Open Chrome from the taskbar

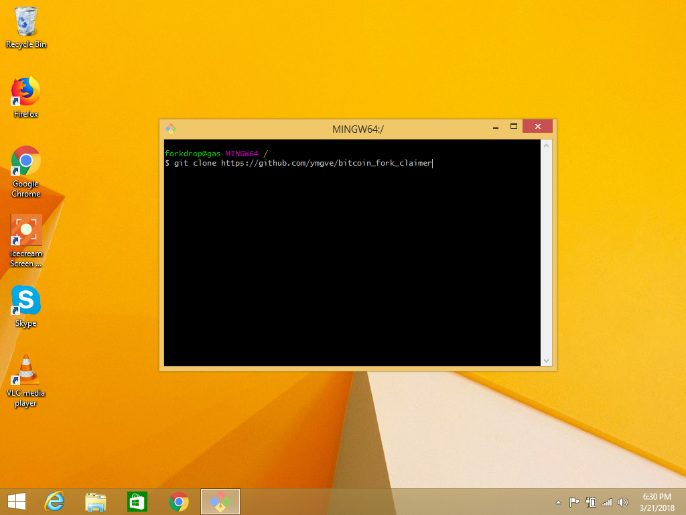179,501
